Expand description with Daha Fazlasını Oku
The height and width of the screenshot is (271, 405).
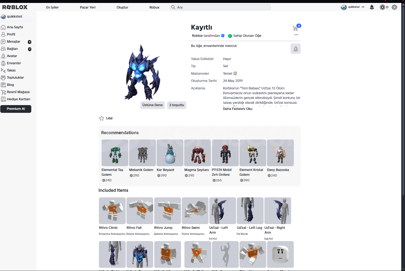point(238,109)
